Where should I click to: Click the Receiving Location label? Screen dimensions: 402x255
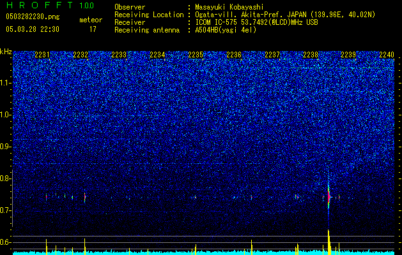point(149,15)
